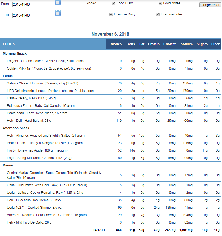Select the Calories column header
This screenshot has height=236, width=222.
click(x=115, y=44)
